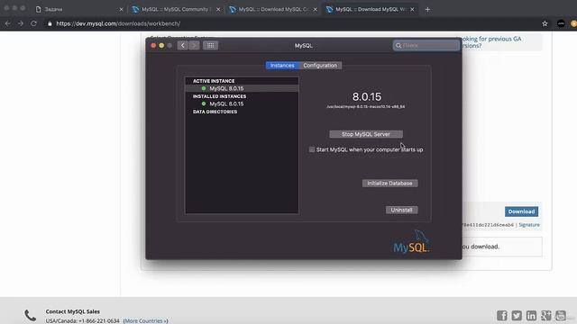Open the Facebook icon in footer

502,316
